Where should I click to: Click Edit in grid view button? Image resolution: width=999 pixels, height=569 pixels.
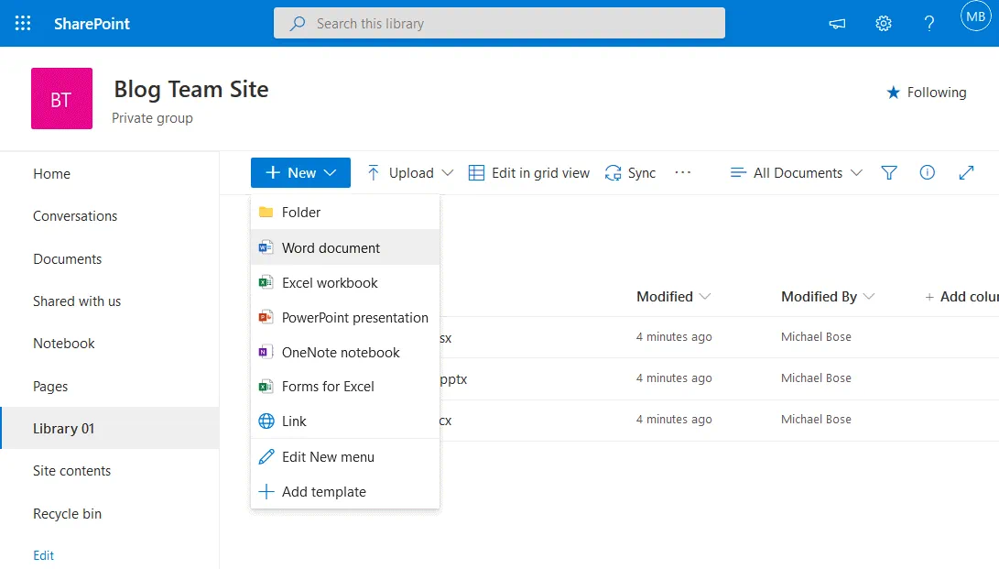tap(529, 172)
